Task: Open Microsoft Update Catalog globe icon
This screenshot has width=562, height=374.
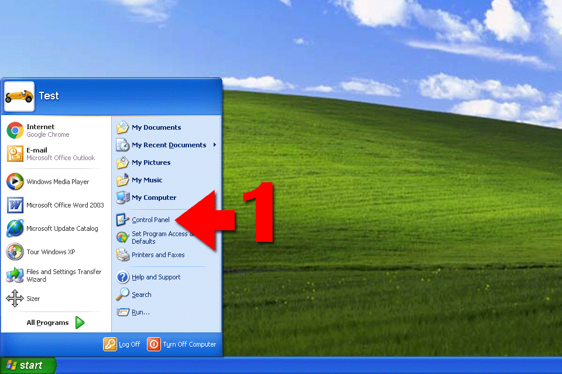Action: [15, 228]
